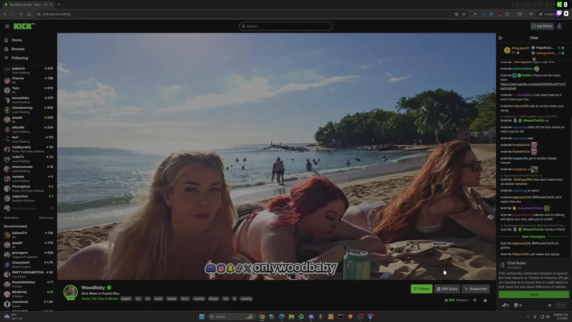Open File Explorer from the taskbar
The image size is (572, 322).
click(x=291, y=317)
